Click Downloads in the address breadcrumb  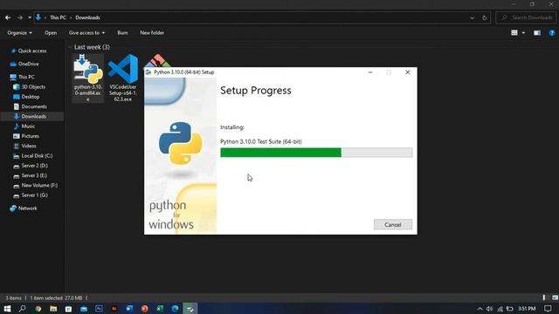tap(87, 17)
